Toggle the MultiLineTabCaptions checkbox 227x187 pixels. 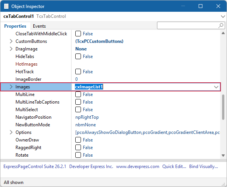tap(78, 102)
